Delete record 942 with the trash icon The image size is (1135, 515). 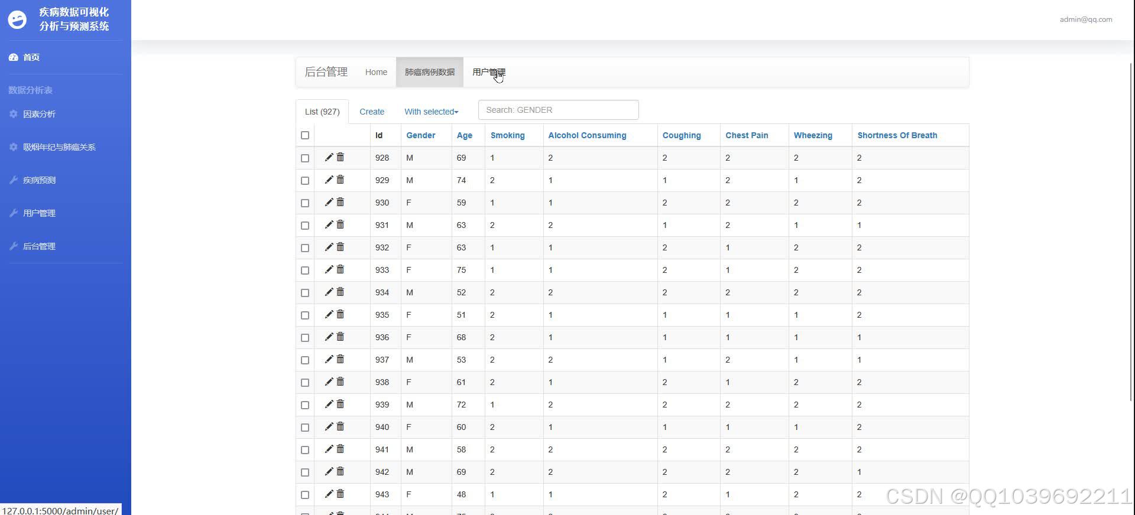[x=340, y=472]
